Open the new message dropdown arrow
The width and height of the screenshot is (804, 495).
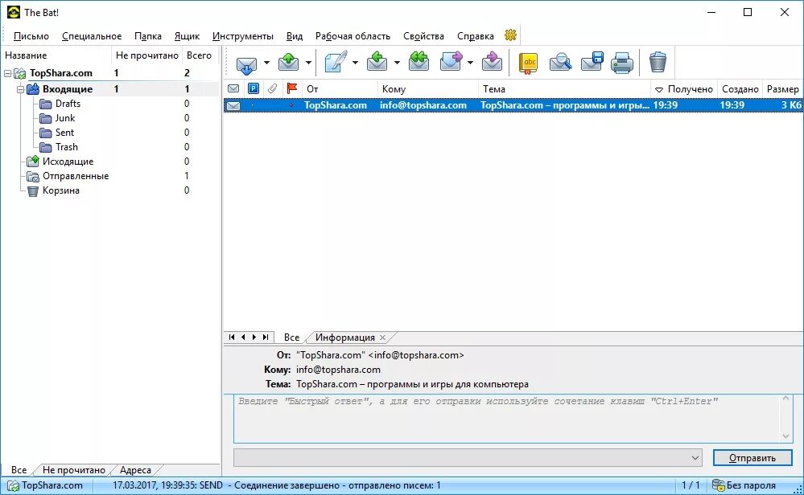pos(355,63)
